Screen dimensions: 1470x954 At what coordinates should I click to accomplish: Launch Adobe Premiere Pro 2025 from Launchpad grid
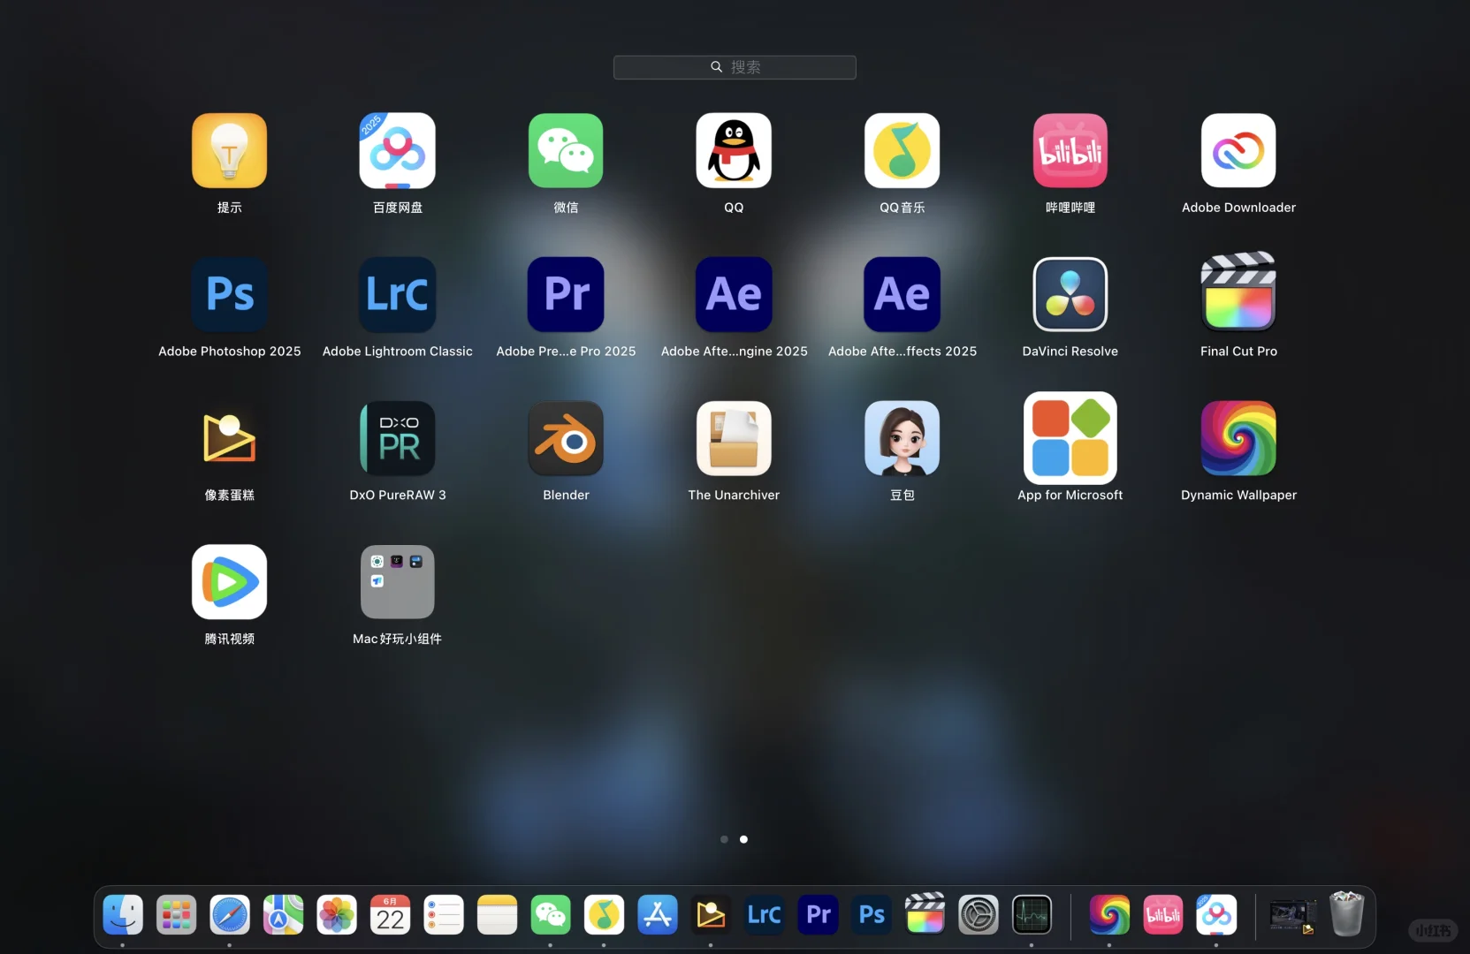(566, 294)
